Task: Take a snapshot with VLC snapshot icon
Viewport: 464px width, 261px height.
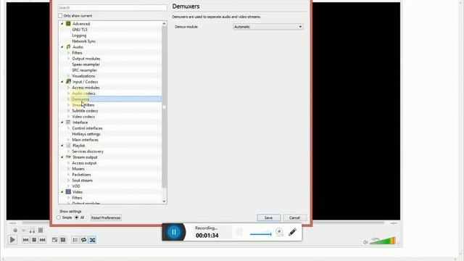Action: (x=24, y=231)
